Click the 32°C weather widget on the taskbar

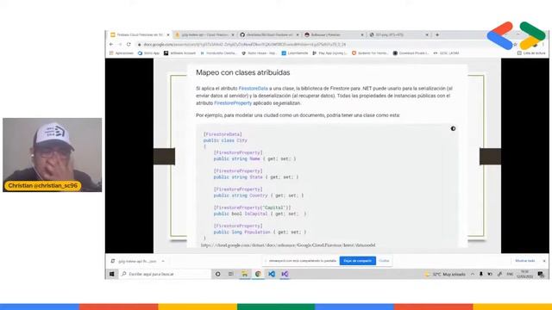[445, 274]
